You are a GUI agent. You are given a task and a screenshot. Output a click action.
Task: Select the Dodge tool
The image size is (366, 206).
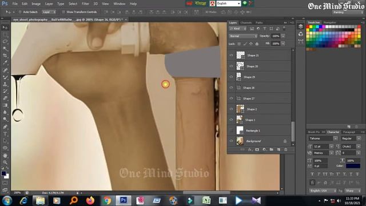5,119
